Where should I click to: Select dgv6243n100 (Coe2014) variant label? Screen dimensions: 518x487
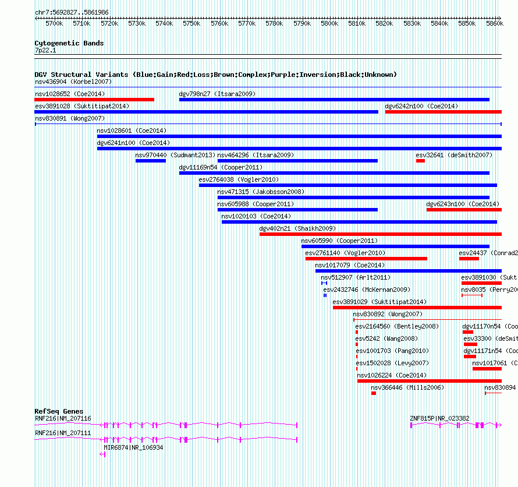click(463, 204)
